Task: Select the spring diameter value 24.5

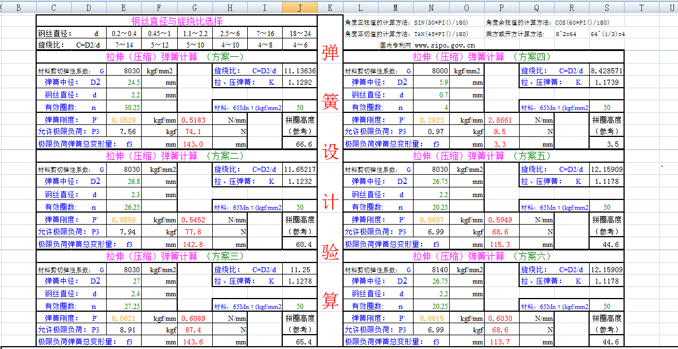Action: point(124,83)
